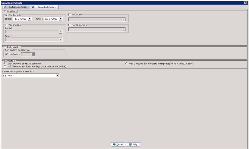The image size is (249, 149).
Task: Close the Geração de Scripts window
Action: coord(246,3)
